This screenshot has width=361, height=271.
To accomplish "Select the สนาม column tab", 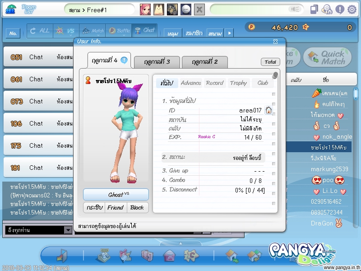I will point(215,33).
